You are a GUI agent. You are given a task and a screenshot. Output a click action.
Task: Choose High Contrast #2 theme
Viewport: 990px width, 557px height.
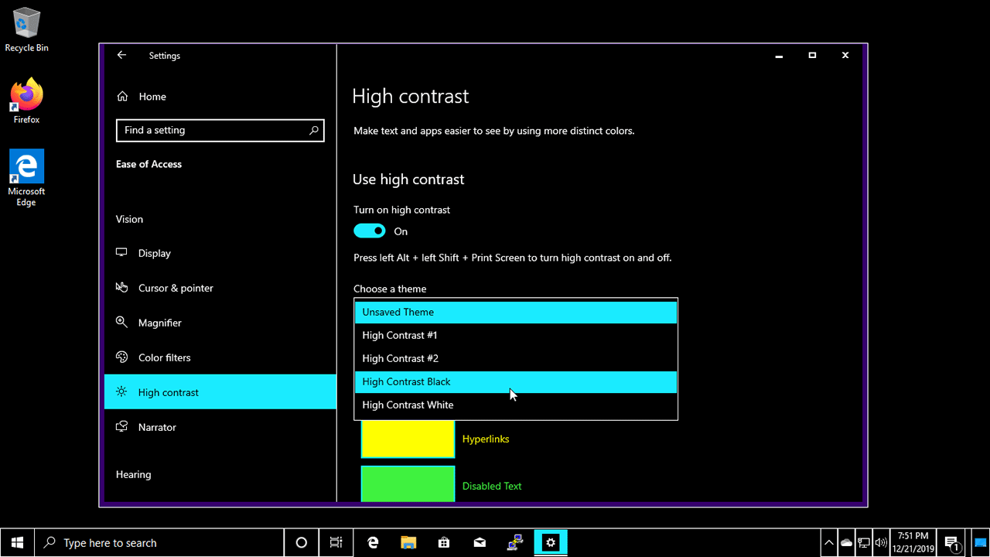tap(516, 359)
